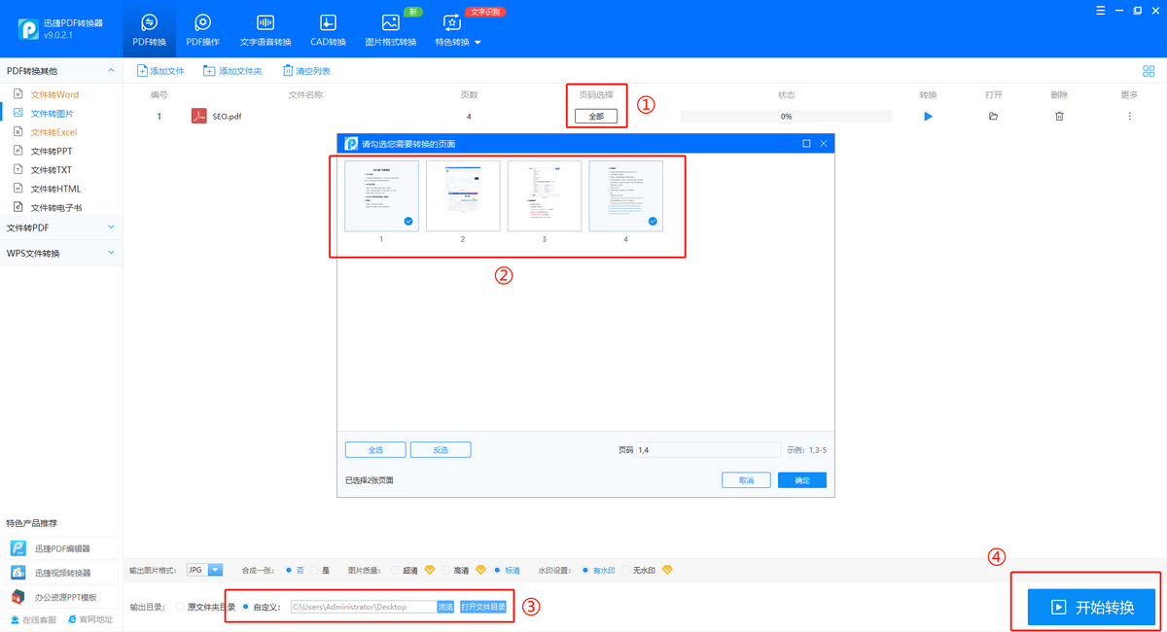Open SEO.pdf folder icon in row

[993, 117]
